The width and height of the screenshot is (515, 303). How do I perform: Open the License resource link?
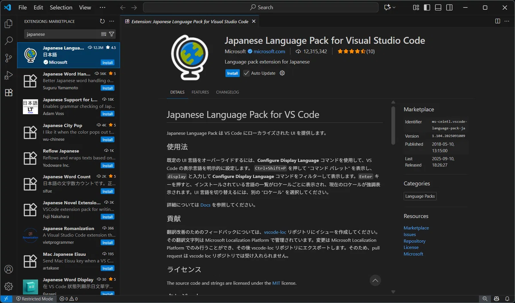click(411, 247)
